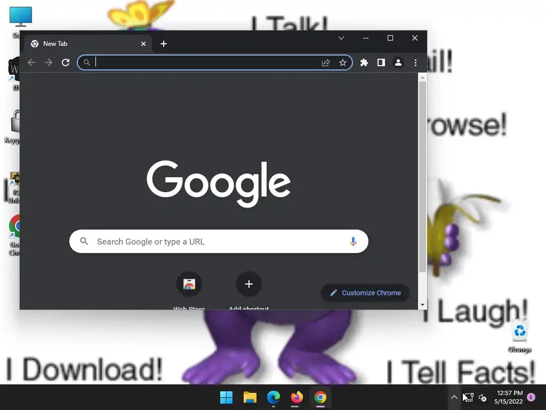Select the Obunga recycle bin desktop icon
The width and height of the screenshot is (546, 410).
point(519,335)
